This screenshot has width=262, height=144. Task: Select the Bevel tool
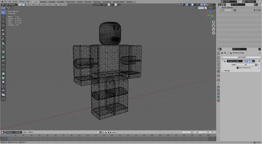pyautogui.click(x=3, y=61)
